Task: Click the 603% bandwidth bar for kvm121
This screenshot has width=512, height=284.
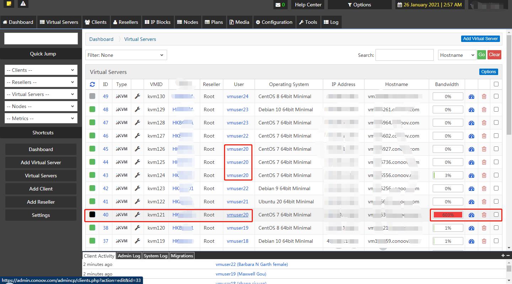Action: pos(448,215)
